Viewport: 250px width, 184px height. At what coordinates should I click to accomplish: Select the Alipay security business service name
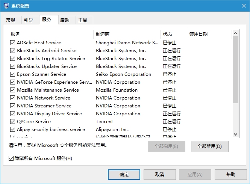tap(51, 129)
